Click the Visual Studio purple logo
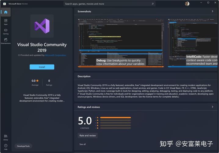 [x=42, y=26]
